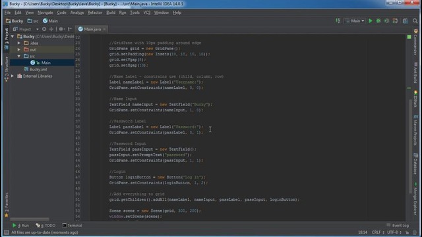Open Search Everywhere magnifier
The height and width of the screenshot is (237, 422).
point(415,21)
